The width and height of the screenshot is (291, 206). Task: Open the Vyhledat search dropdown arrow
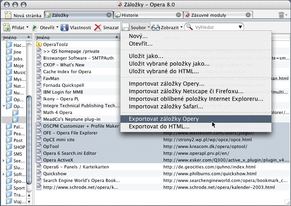tap(240, 27)
